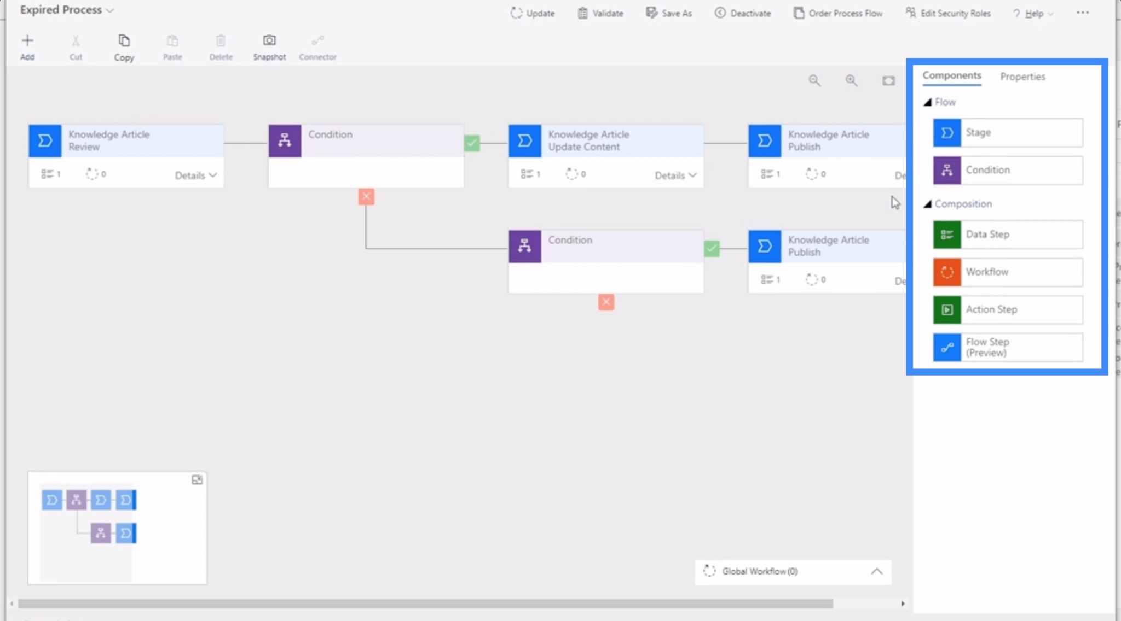
Task: Zoom in on the canvas
Action: click(851, 80)
